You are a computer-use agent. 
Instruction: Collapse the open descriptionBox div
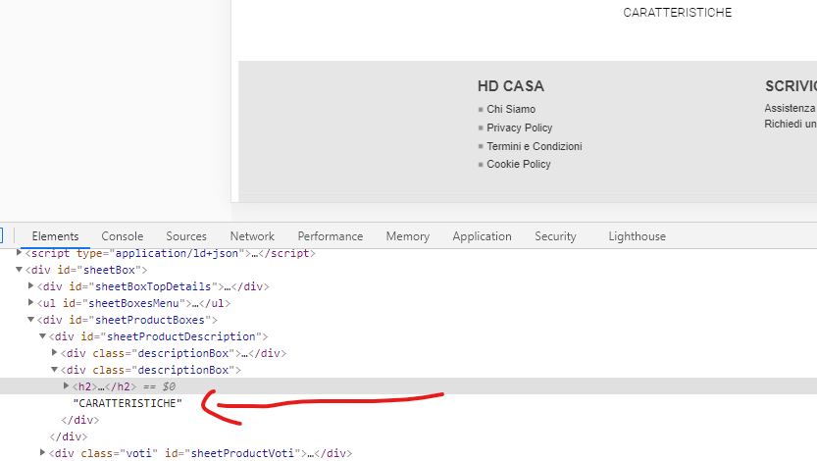pos(54,370)
